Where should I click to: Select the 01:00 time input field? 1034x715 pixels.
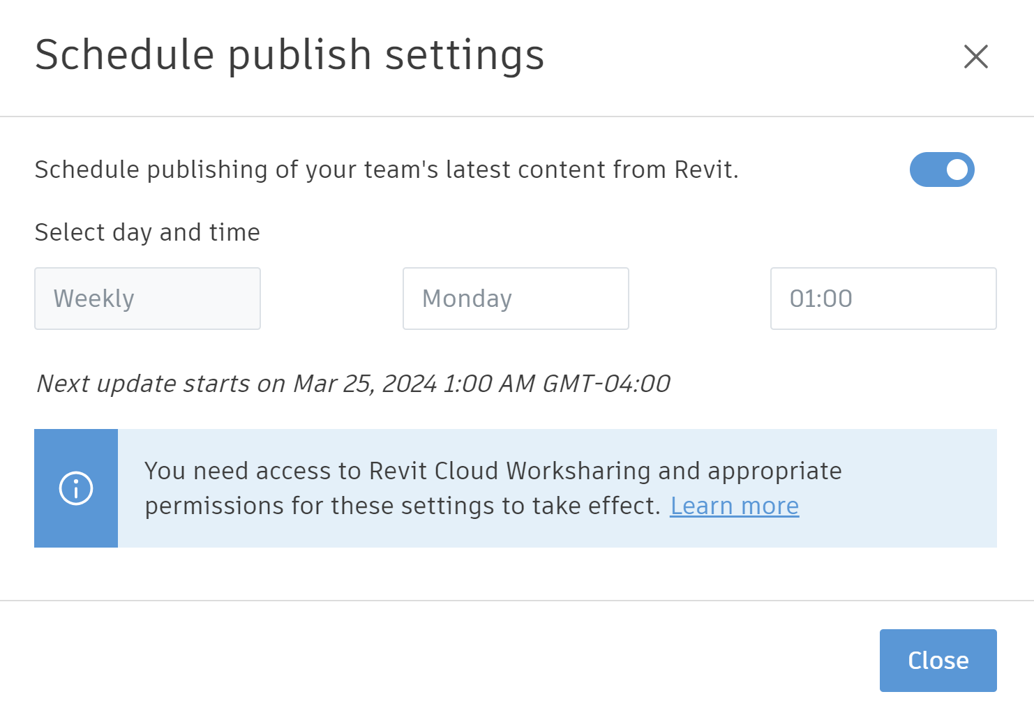point(883,299)
